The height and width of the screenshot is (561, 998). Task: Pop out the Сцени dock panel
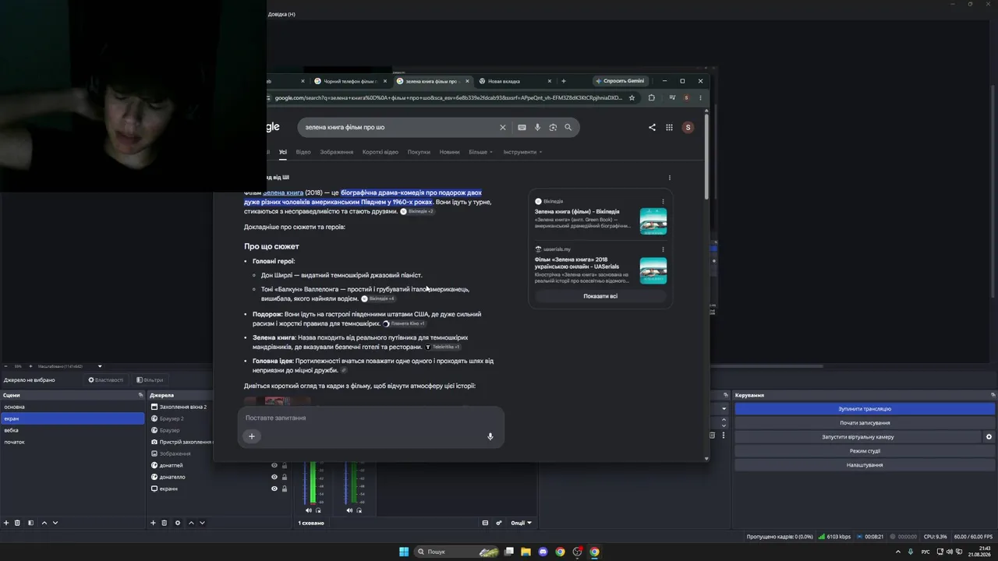(140, 395)
